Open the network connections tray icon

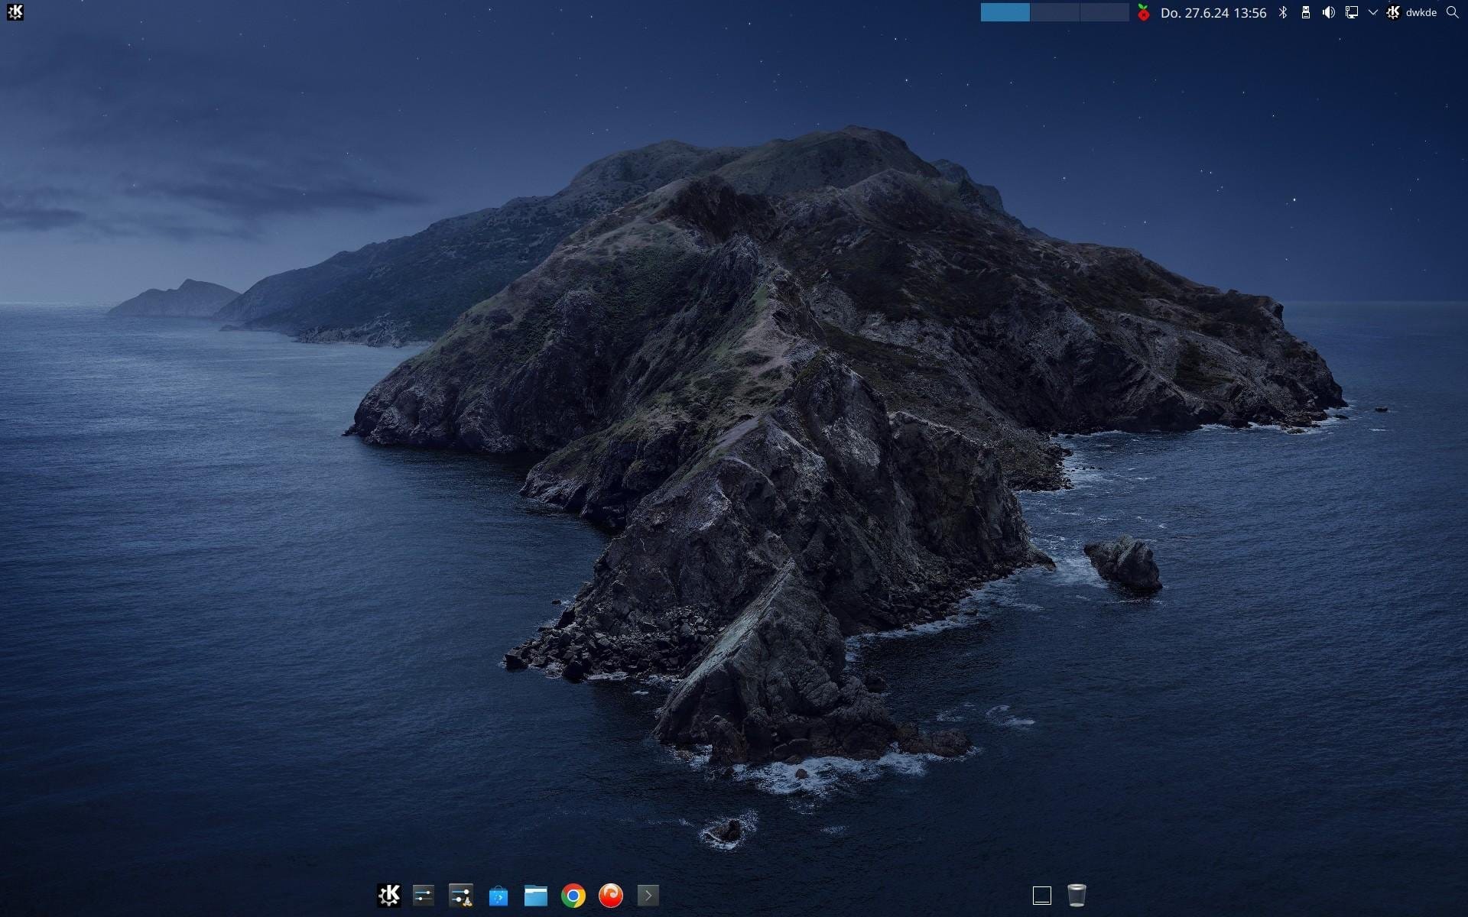tap(1352, 12)
